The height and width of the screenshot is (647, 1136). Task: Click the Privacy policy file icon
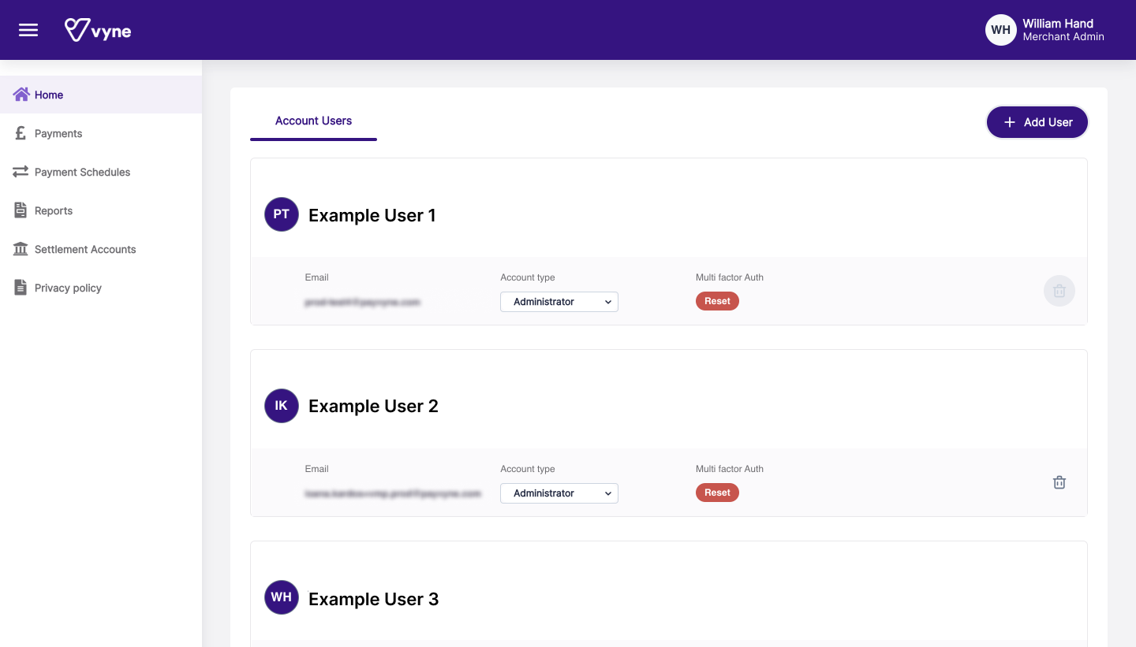click(x=21, y=288)
